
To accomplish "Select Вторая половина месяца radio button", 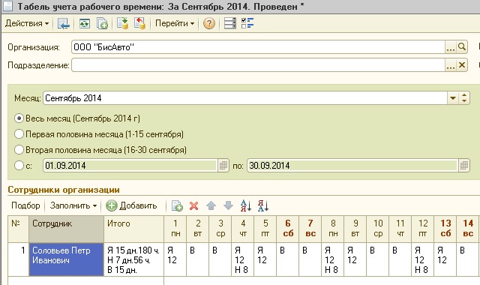I will coord(19,150).
